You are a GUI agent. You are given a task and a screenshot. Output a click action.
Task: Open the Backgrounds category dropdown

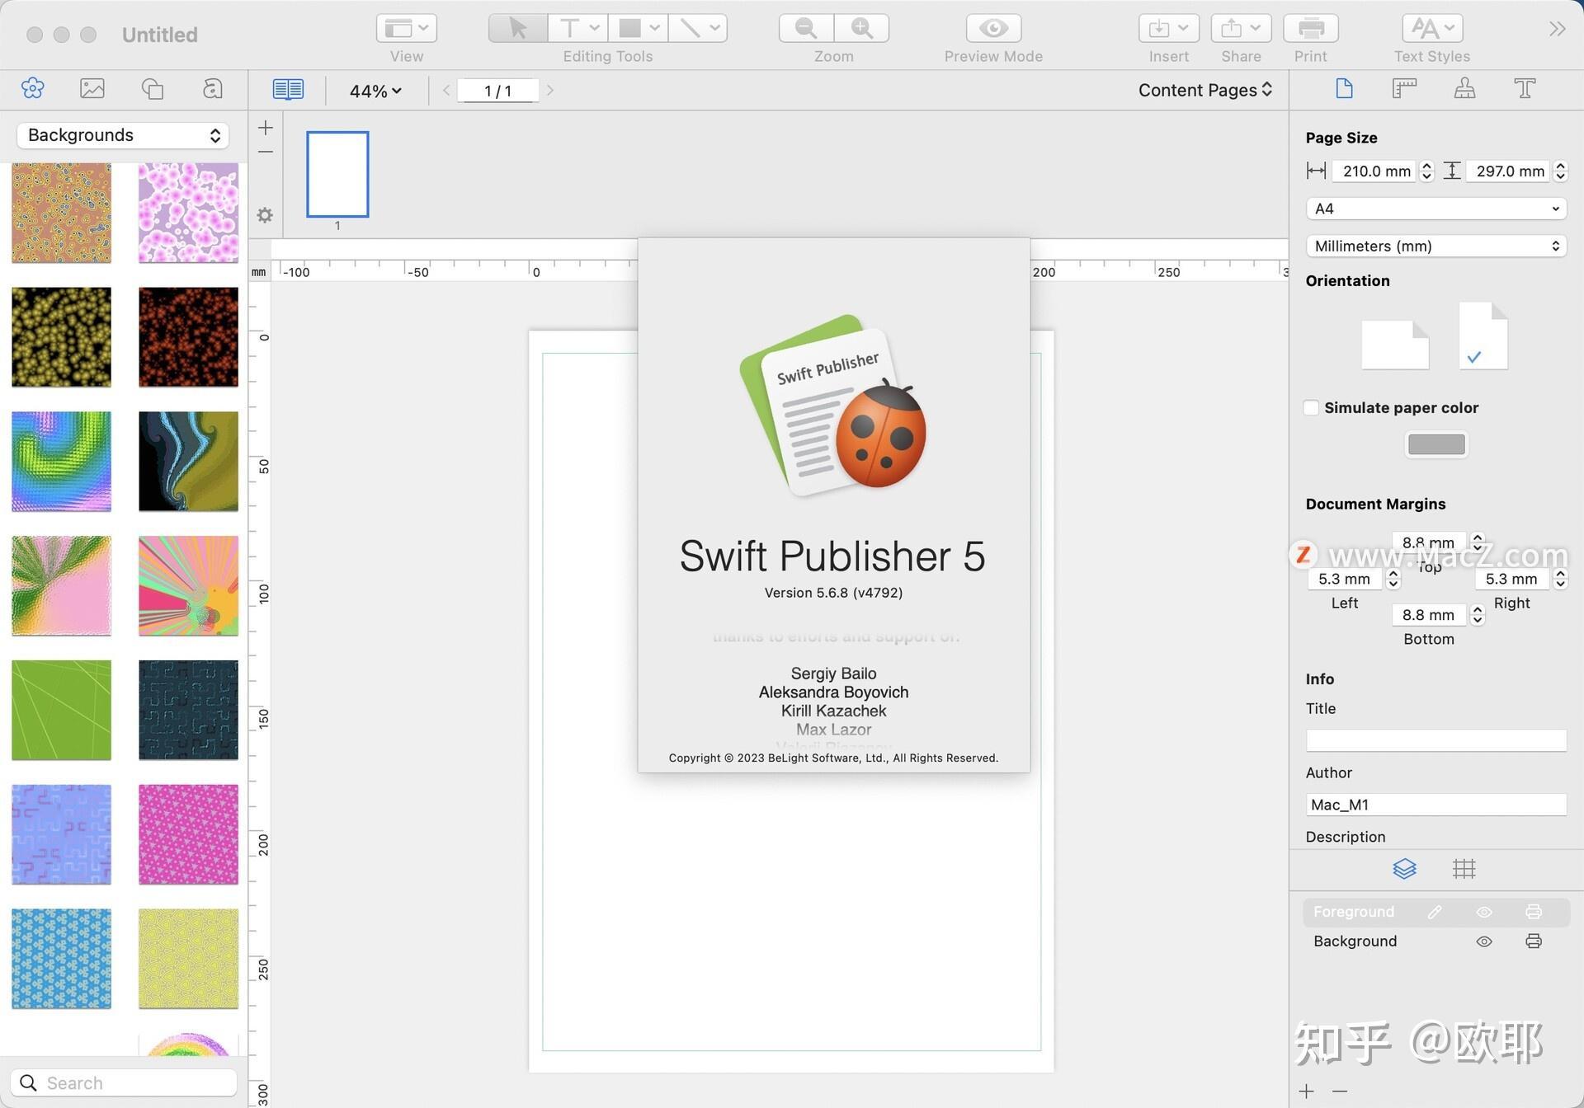[x=123, y=135]
